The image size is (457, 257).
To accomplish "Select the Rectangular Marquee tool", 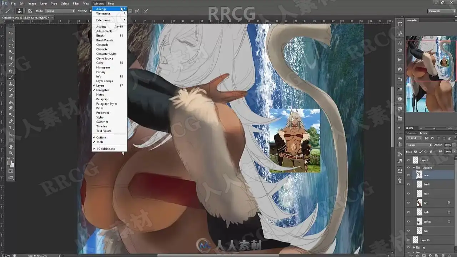I will coord(11,39).
